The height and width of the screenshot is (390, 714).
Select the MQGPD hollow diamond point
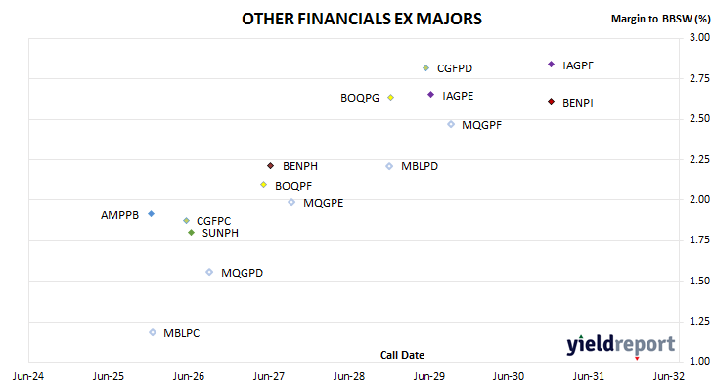209,272
